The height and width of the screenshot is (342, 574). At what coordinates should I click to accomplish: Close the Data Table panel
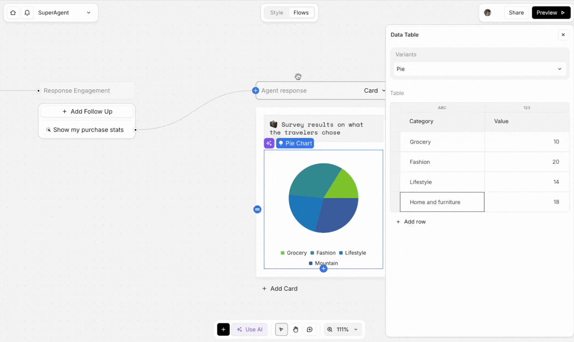563,35
